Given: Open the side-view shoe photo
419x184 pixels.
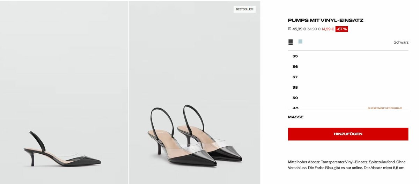Looking at the screenshot, I should (x=64, y=93).
